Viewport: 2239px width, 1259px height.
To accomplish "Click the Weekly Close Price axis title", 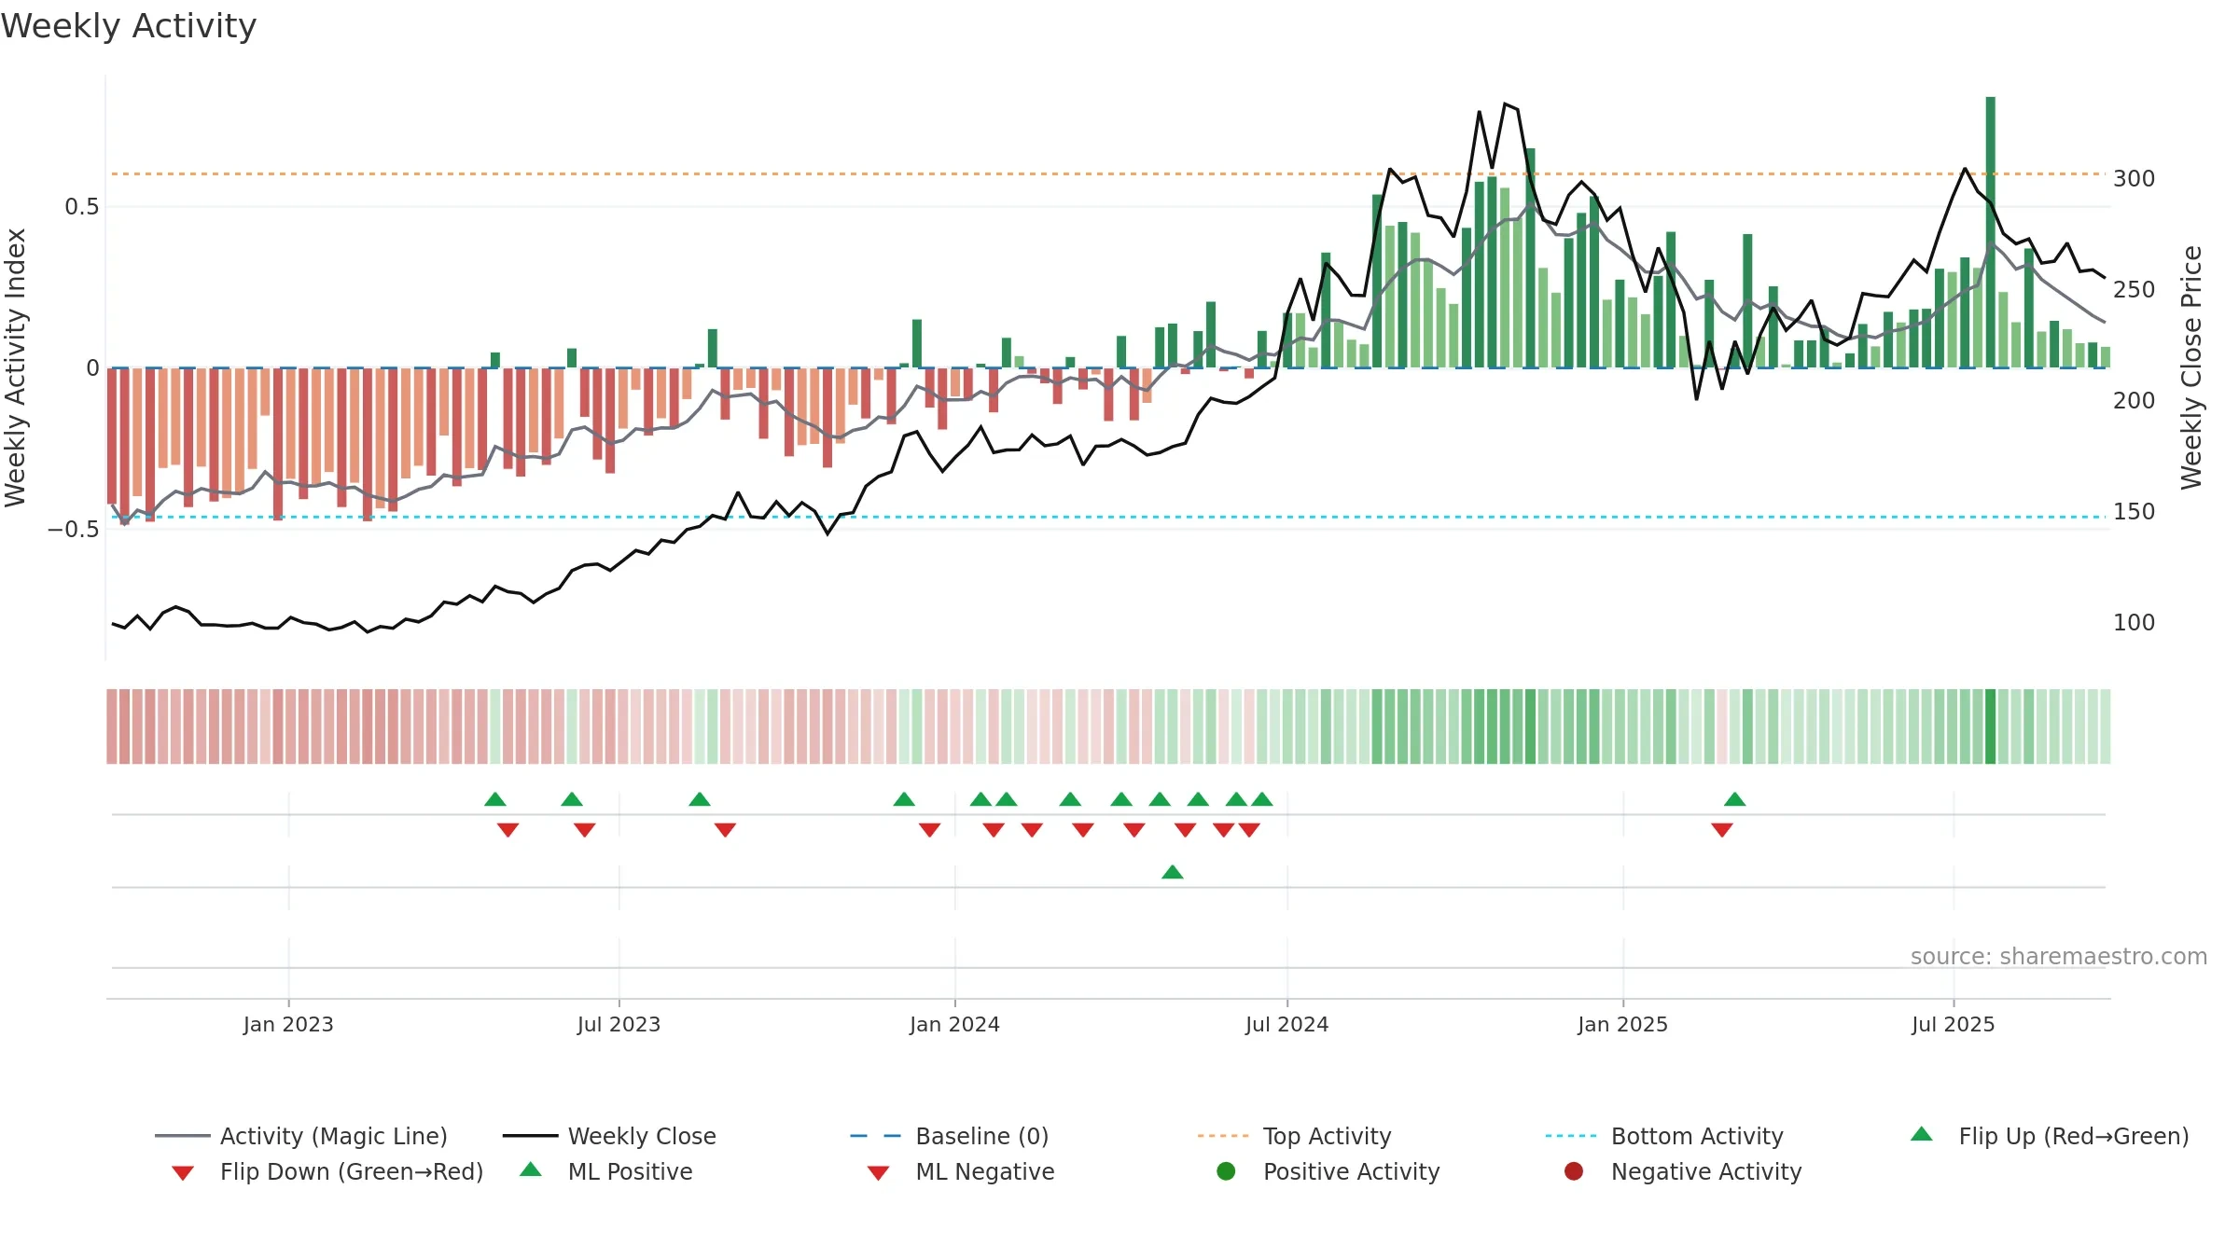I will pyautogui.click(x=2191, y=367).
